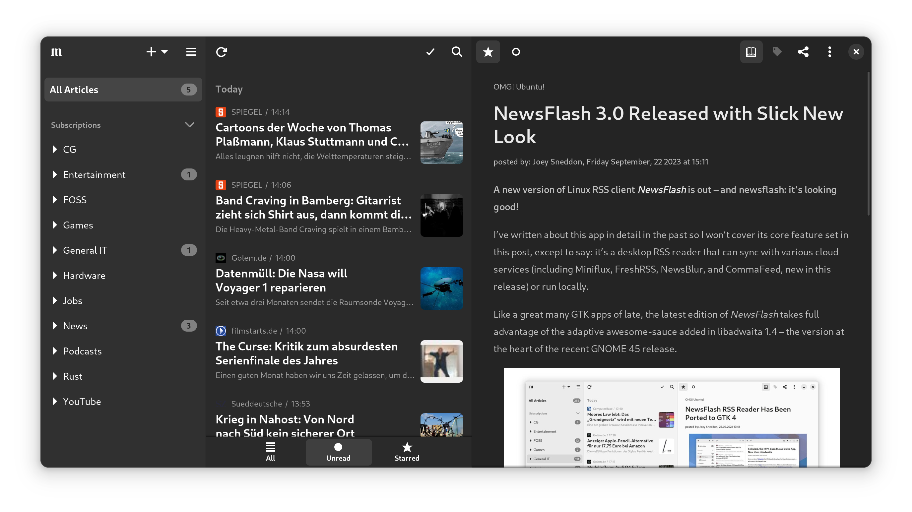Image resolution: width=912 pixels, height=512 pixels.
Task: Open Cartoons der Woche article
Action: tap(339, 136)
